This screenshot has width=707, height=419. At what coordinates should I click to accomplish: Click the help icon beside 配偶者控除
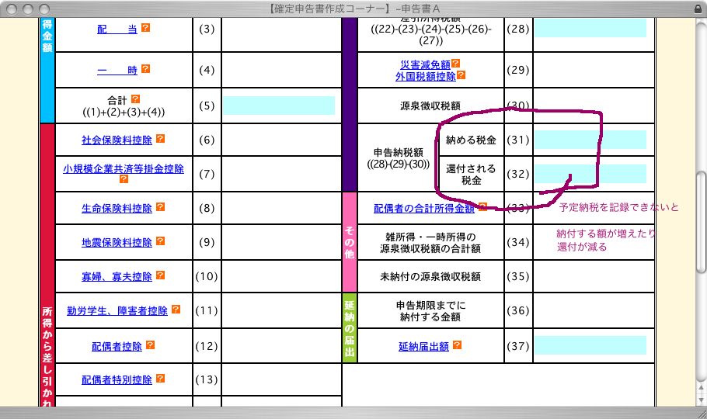coord(150,346)
